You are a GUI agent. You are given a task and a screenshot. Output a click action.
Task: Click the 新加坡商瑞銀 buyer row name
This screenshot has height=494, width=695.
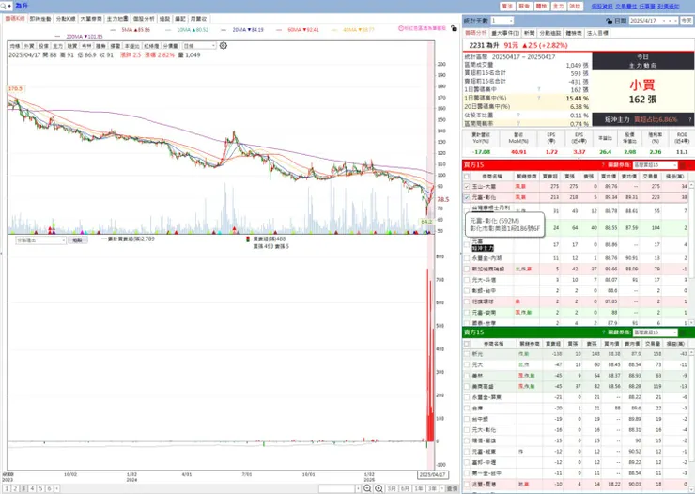[488, 269]
